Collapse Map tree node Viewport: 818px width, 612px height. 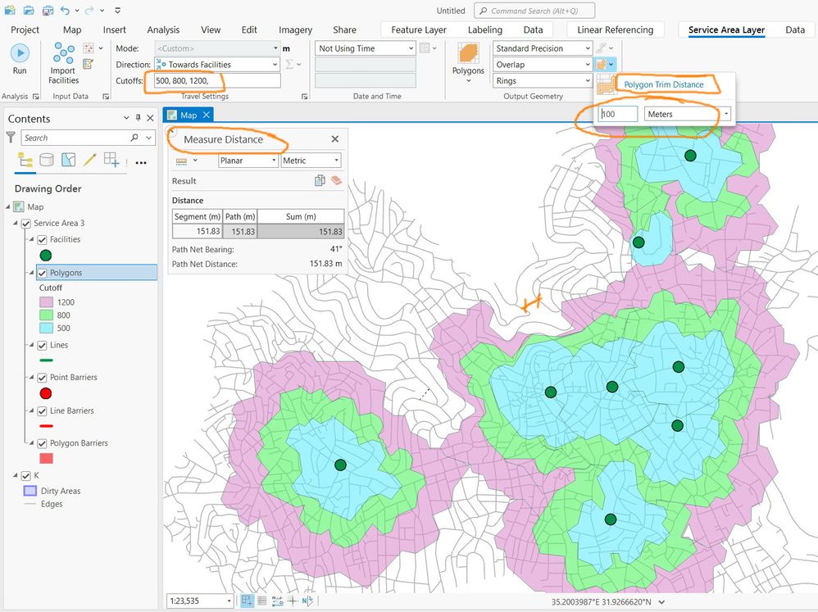click(8, 207)
